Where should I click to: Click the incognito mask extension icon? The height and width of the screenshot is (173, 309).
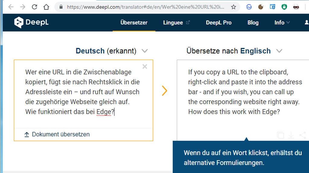point(296,7)
